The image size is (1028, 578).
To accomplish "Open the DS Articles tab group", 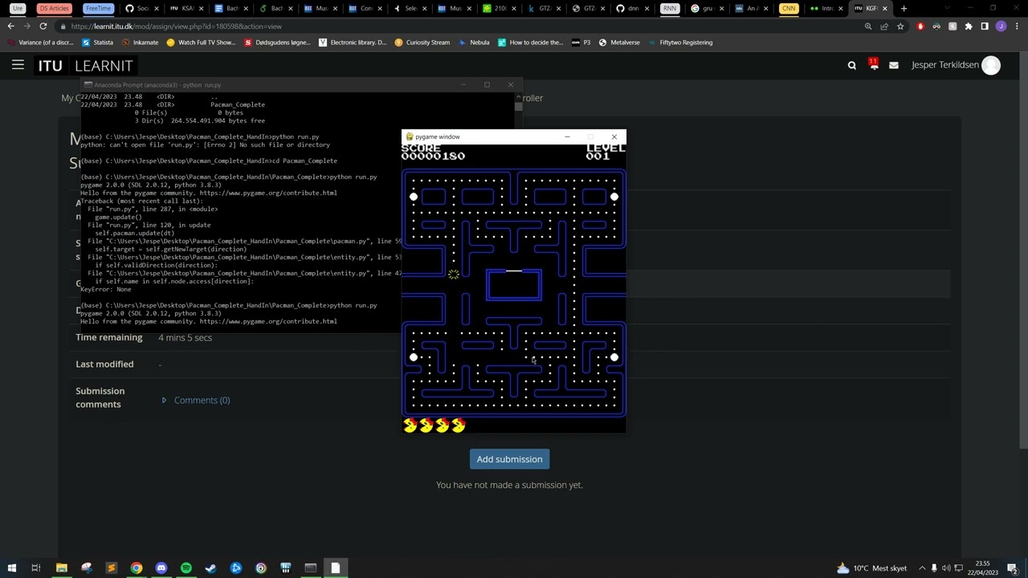I will [x=54, y=9].
